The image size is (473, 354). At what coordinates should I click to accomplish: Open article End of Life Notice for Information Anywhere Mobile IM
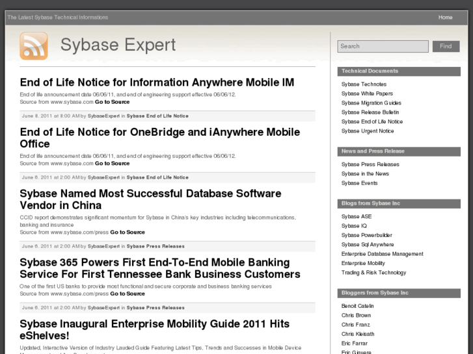[157, 82]
